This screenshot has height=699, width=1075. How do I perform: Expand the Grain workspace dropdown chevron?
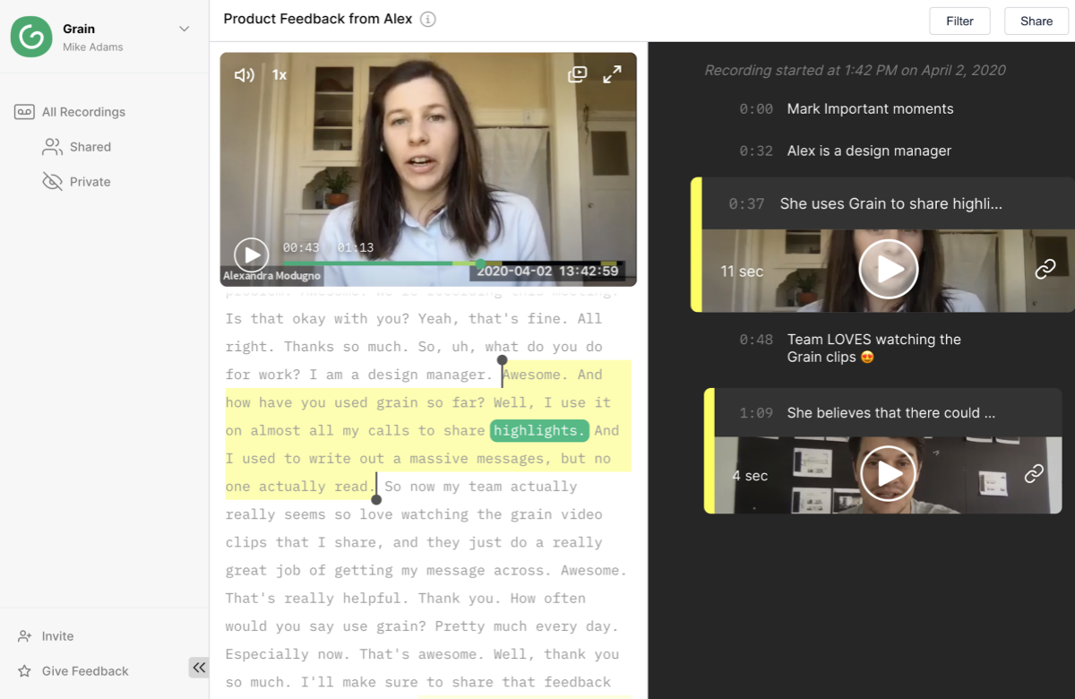[x=185, y=29]
